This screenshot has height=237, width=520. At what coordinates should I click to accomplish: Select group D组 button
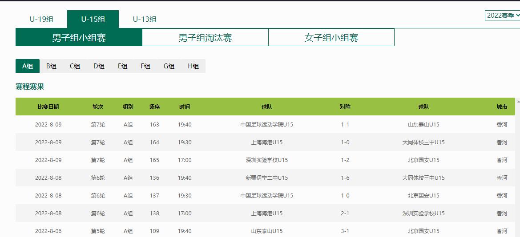tap(99, 66)
